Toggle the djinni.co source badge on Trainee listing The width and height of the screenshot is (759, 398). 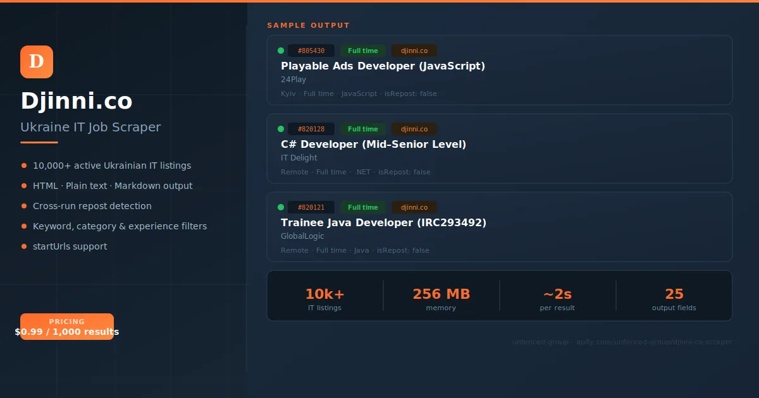[x=414, y=207]
